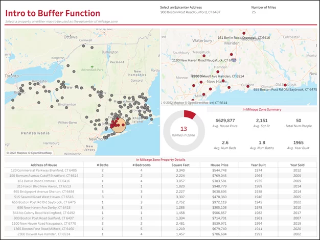
Task: Click the red donut chart segment
Action: pos(190,114)
